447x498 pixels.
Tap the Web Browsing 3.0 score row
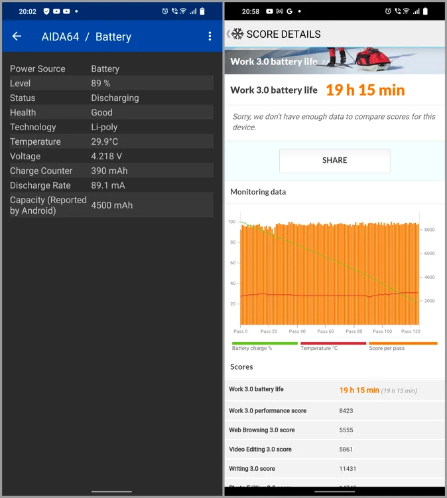334,430
